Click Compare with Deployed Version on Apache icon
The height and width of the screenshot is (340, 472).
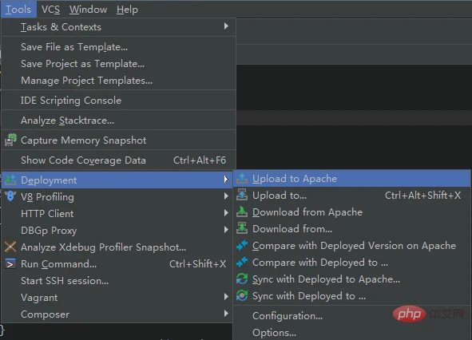[x=242, y=246]
